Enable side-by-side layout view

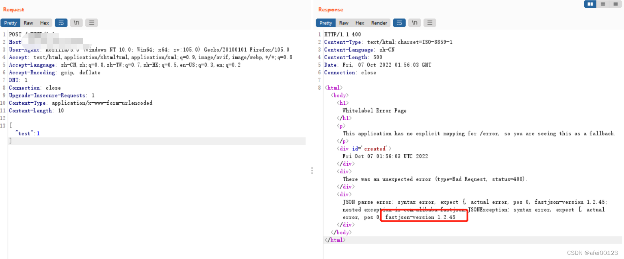(590, 4)
